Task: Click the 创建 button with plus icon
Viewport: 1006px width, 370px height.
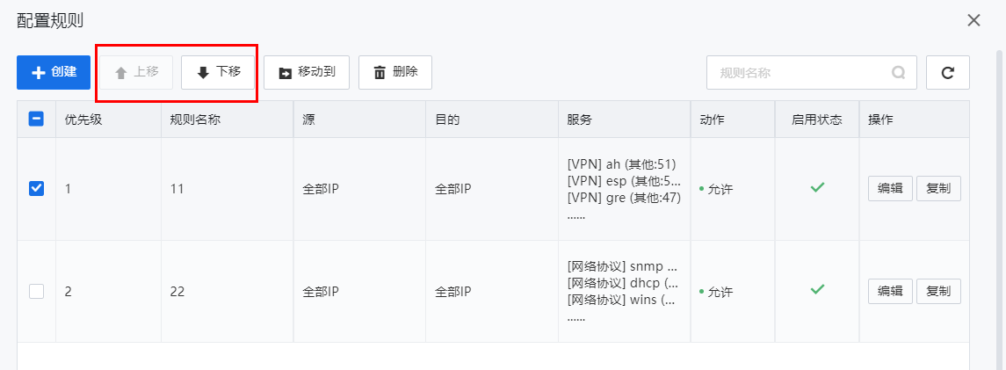Action: pos(54,72)
